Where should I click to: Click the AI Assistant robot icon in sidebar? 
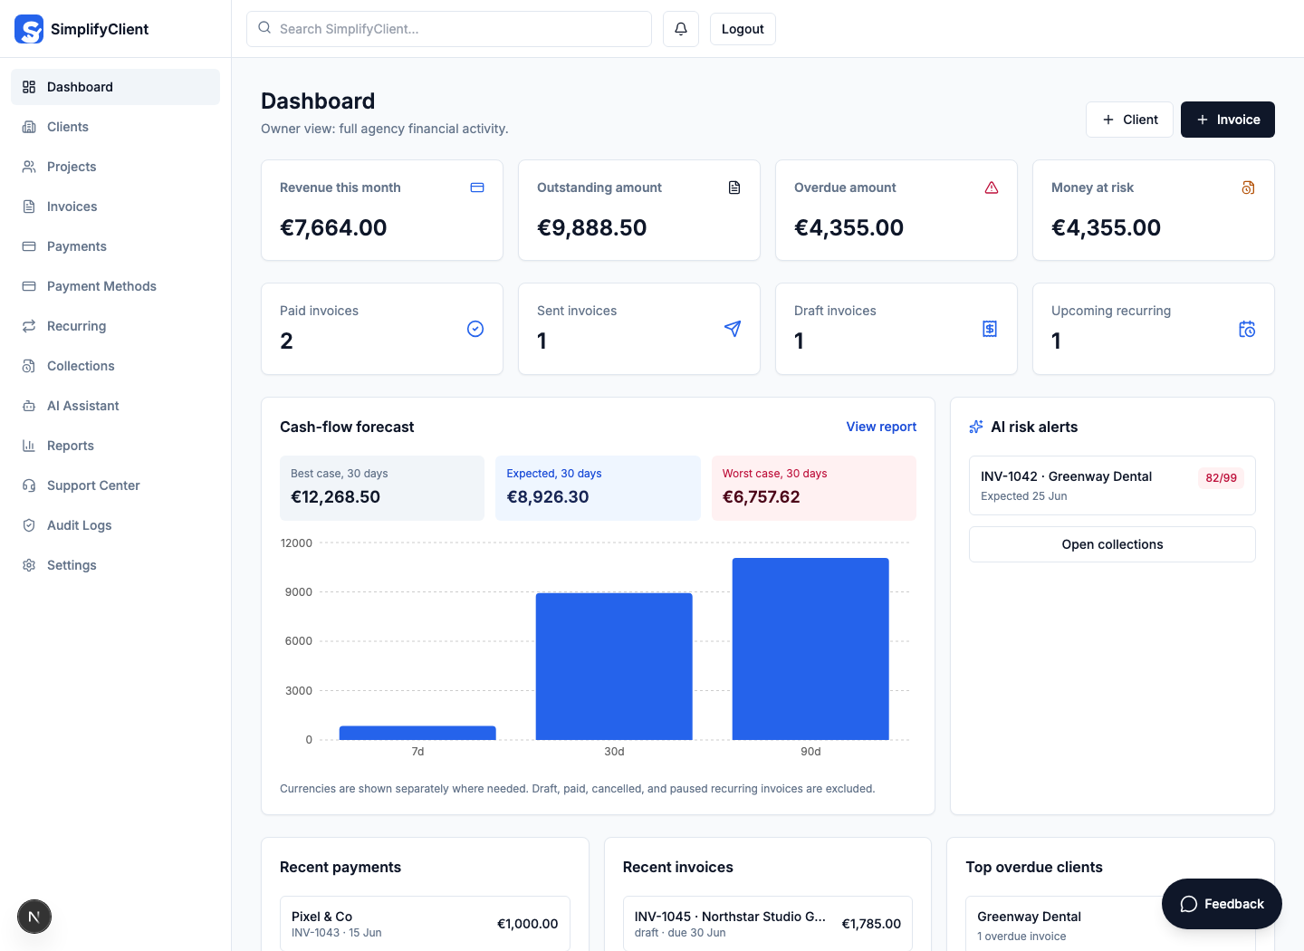[29, 406]
